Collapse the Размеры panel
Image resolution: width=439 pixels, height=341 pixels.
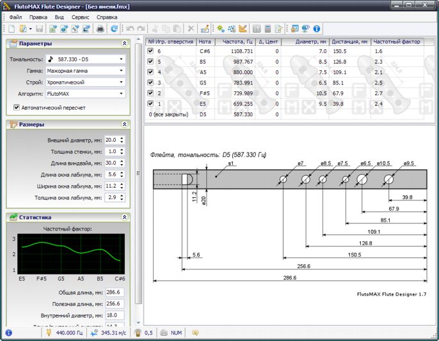[x=125, y=125]
